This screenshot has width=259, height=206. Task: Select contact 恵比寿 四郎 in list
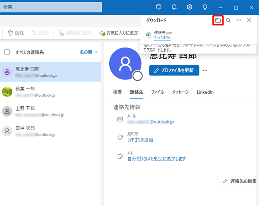point(51,72)
